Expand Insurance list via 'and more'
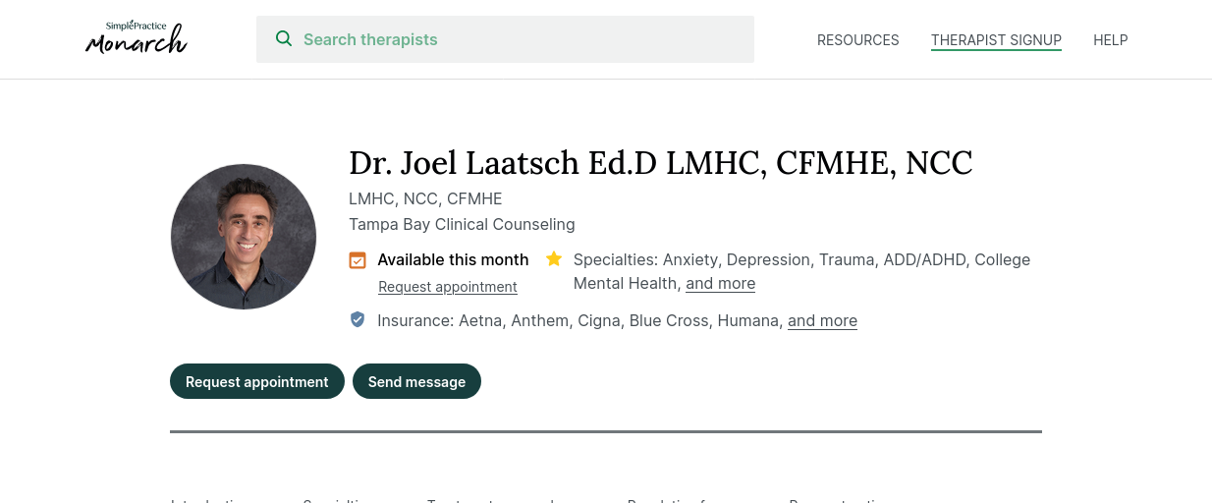Image resolution: width=1212 pixels, height=503 pixels. pyautogui.click(x=822, y=320)
